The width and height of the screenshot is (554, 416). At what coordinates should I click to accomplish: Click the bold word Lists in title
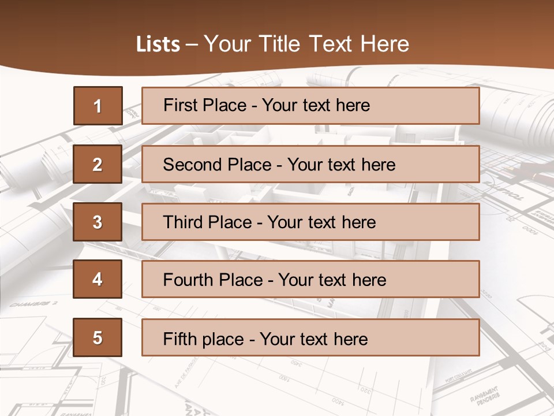[158, 44]
